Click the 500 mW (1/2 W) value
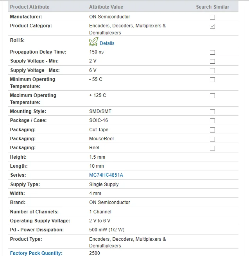Screen dimensions: 249x256 pos(107,230)
